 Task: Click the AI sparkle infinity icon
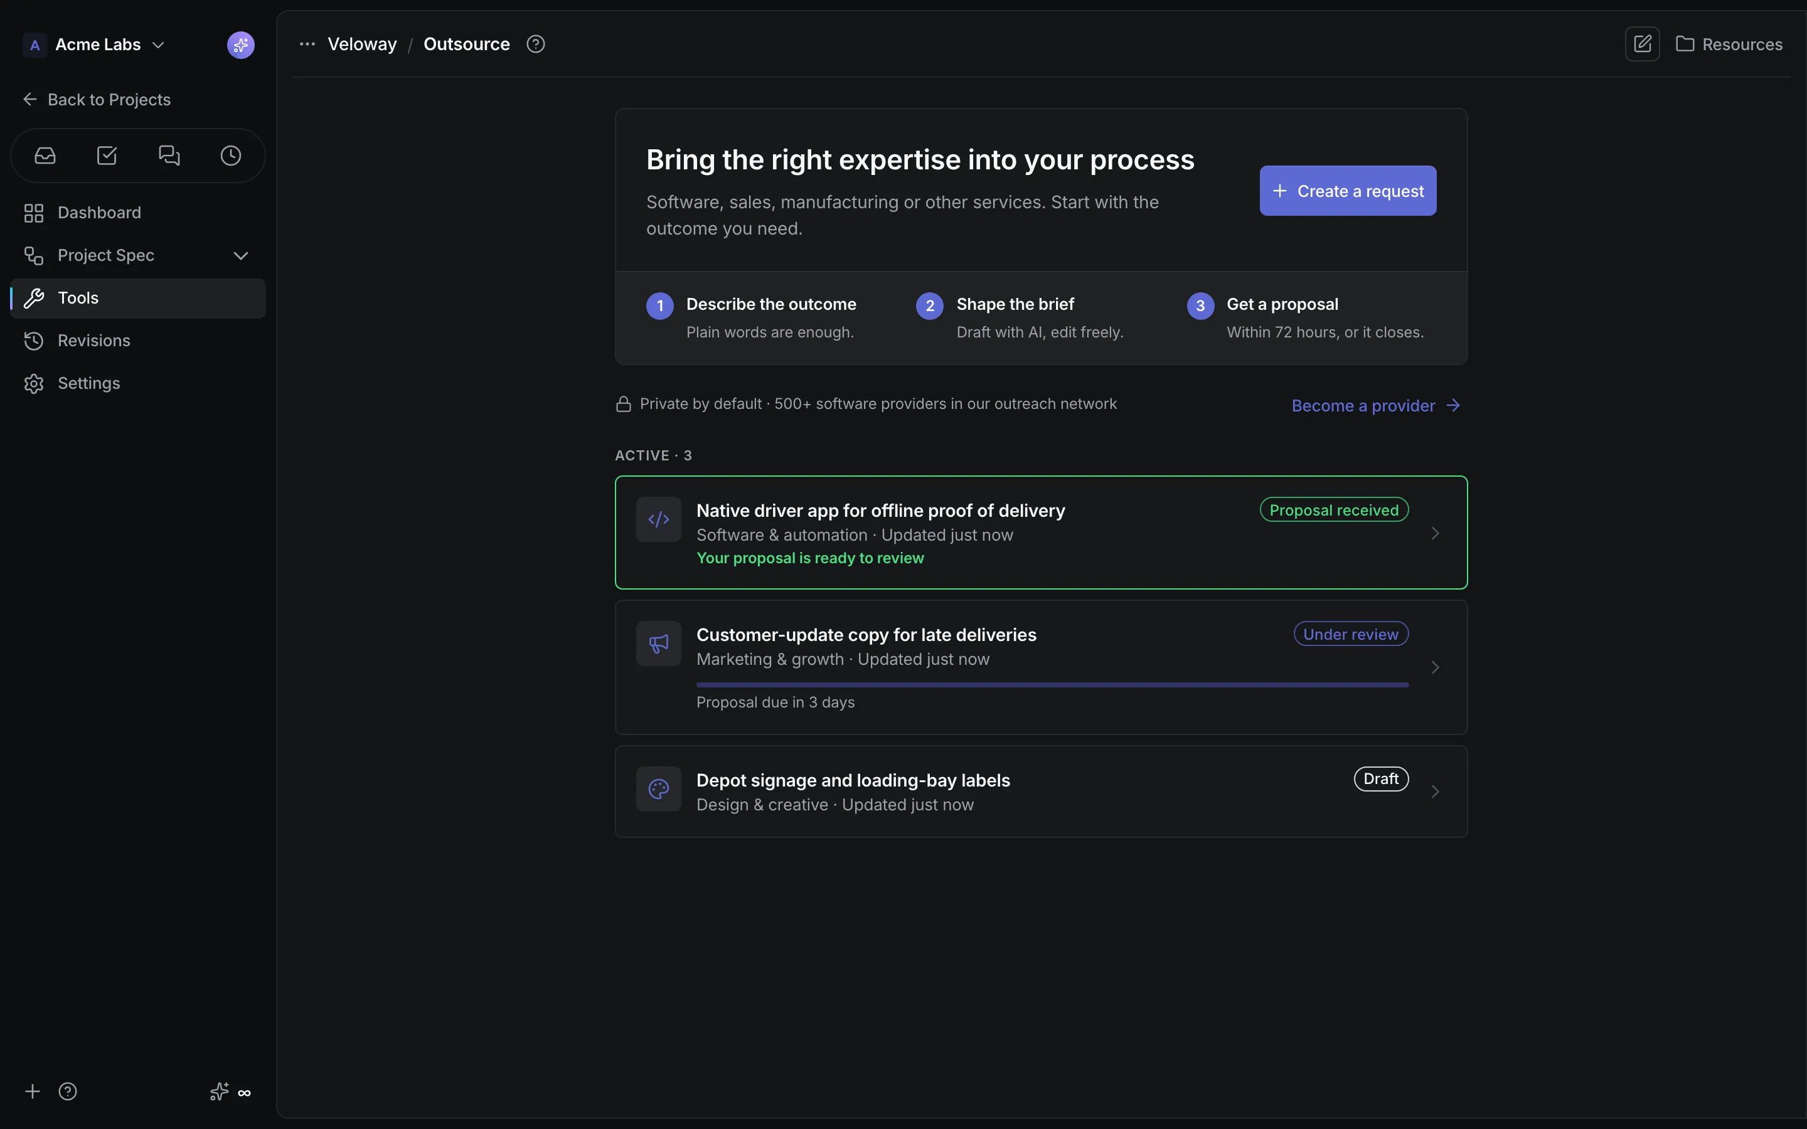230,1091
